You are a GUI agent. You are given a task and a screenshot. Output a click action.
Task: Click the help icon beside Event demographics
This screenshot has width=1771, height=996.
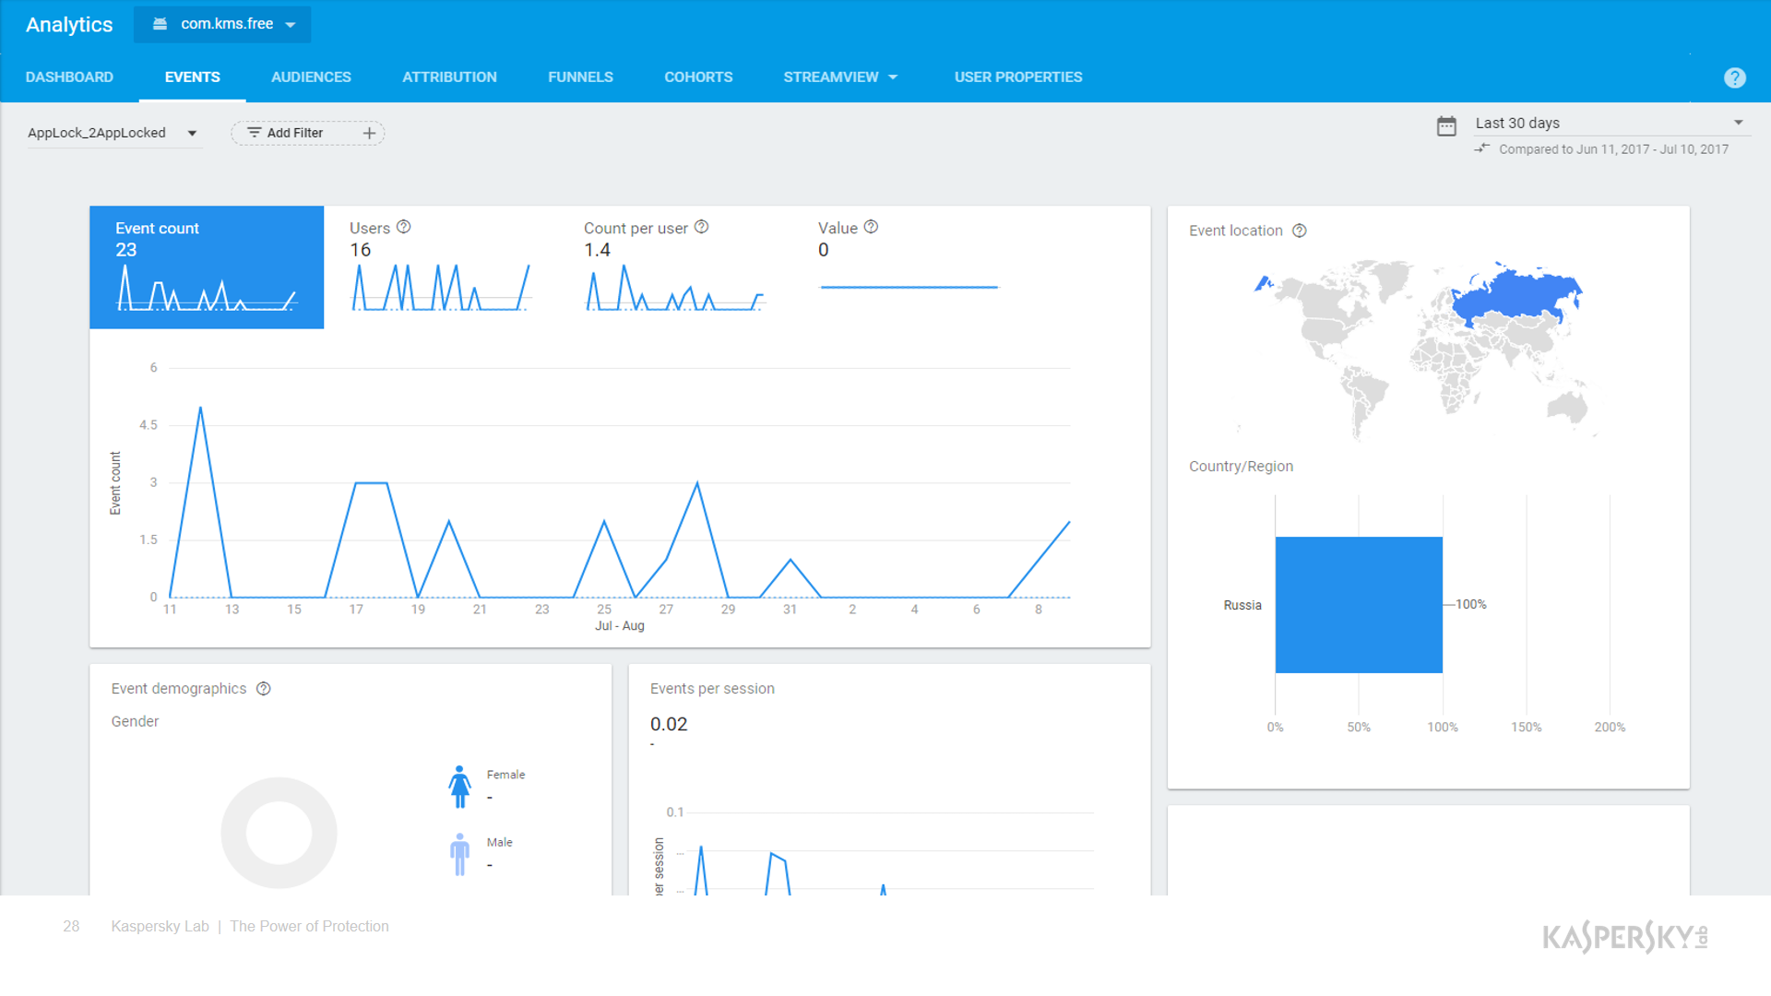coord(263,689)
